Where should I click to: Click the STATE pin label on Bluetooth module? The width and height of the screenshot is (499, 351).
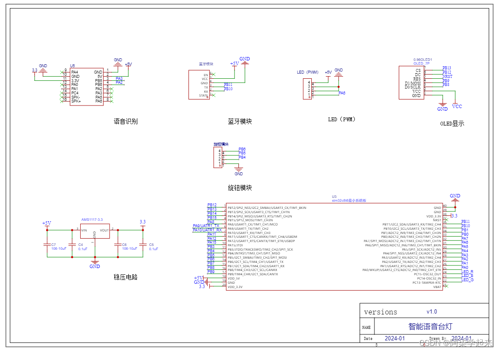coord(203,96)
